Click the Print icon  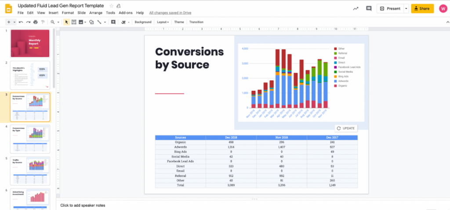tap(35, 22)
